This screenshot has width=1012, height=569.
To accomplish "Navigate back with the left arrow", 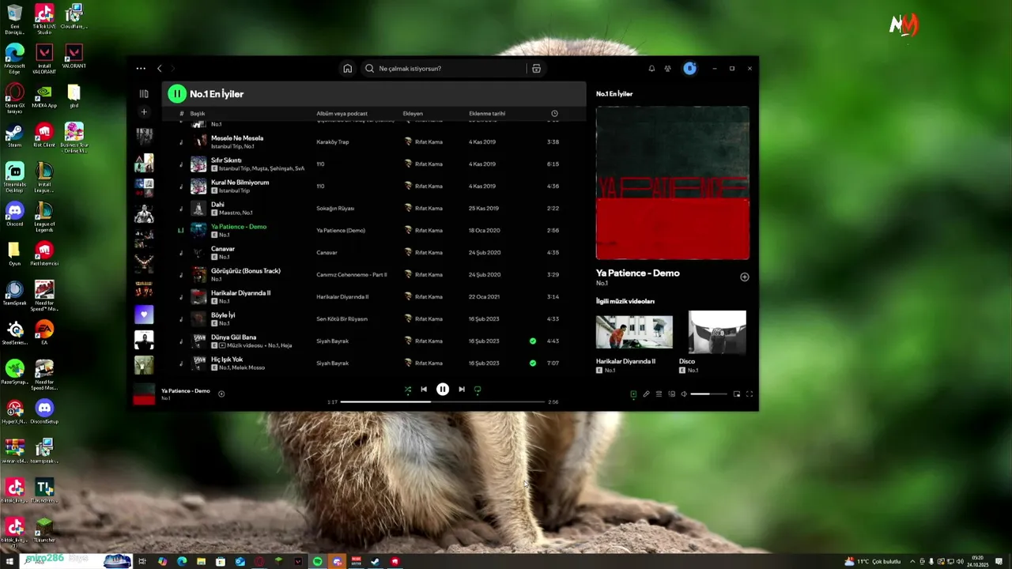I will 159,69.
